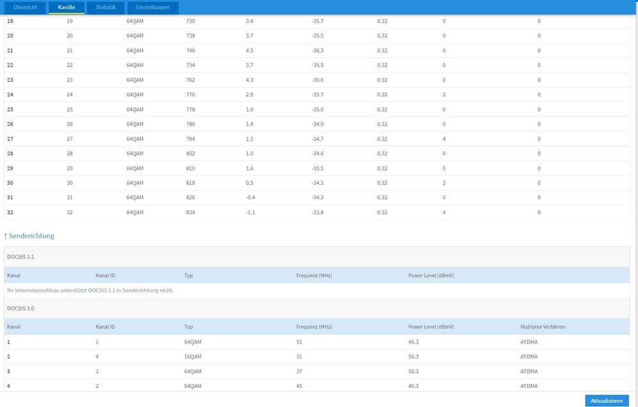Click frequency 810 in channel 29 row
The image size is (638, 407).
[x=191, y=168]
